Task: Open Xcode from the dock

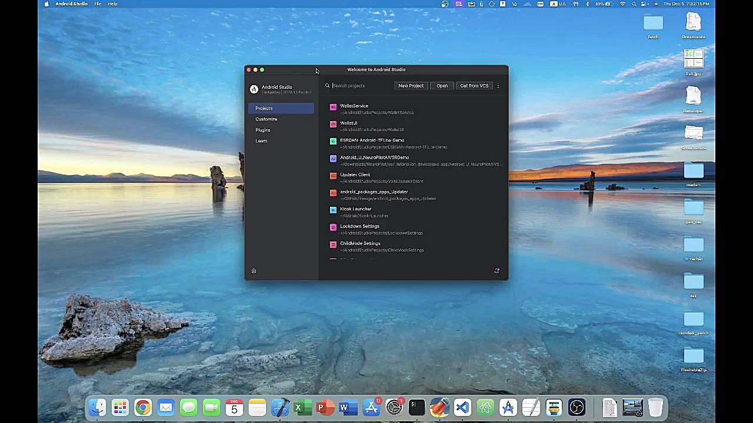Action: pyautogui.click(x=280, y=407)
